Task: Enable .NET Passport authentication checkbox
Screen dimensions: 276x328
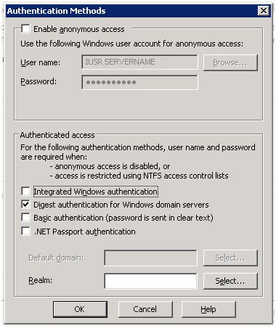Action: coord(25,231)
